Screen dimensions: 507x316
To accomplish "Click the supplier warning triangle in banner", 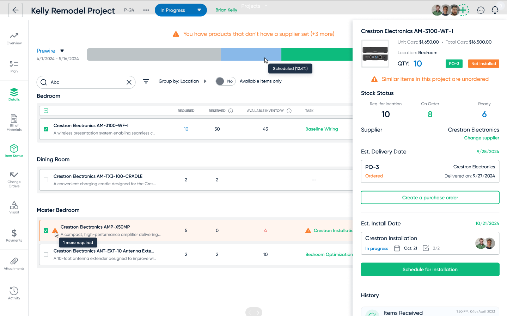I will click(176, 34).
